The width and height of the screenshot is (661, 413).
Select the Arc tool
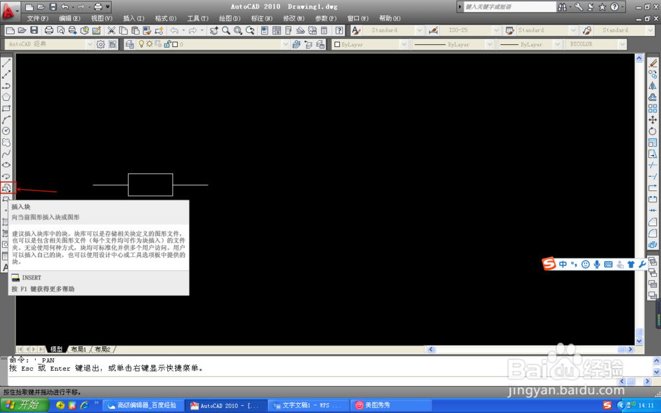(7, 120)
